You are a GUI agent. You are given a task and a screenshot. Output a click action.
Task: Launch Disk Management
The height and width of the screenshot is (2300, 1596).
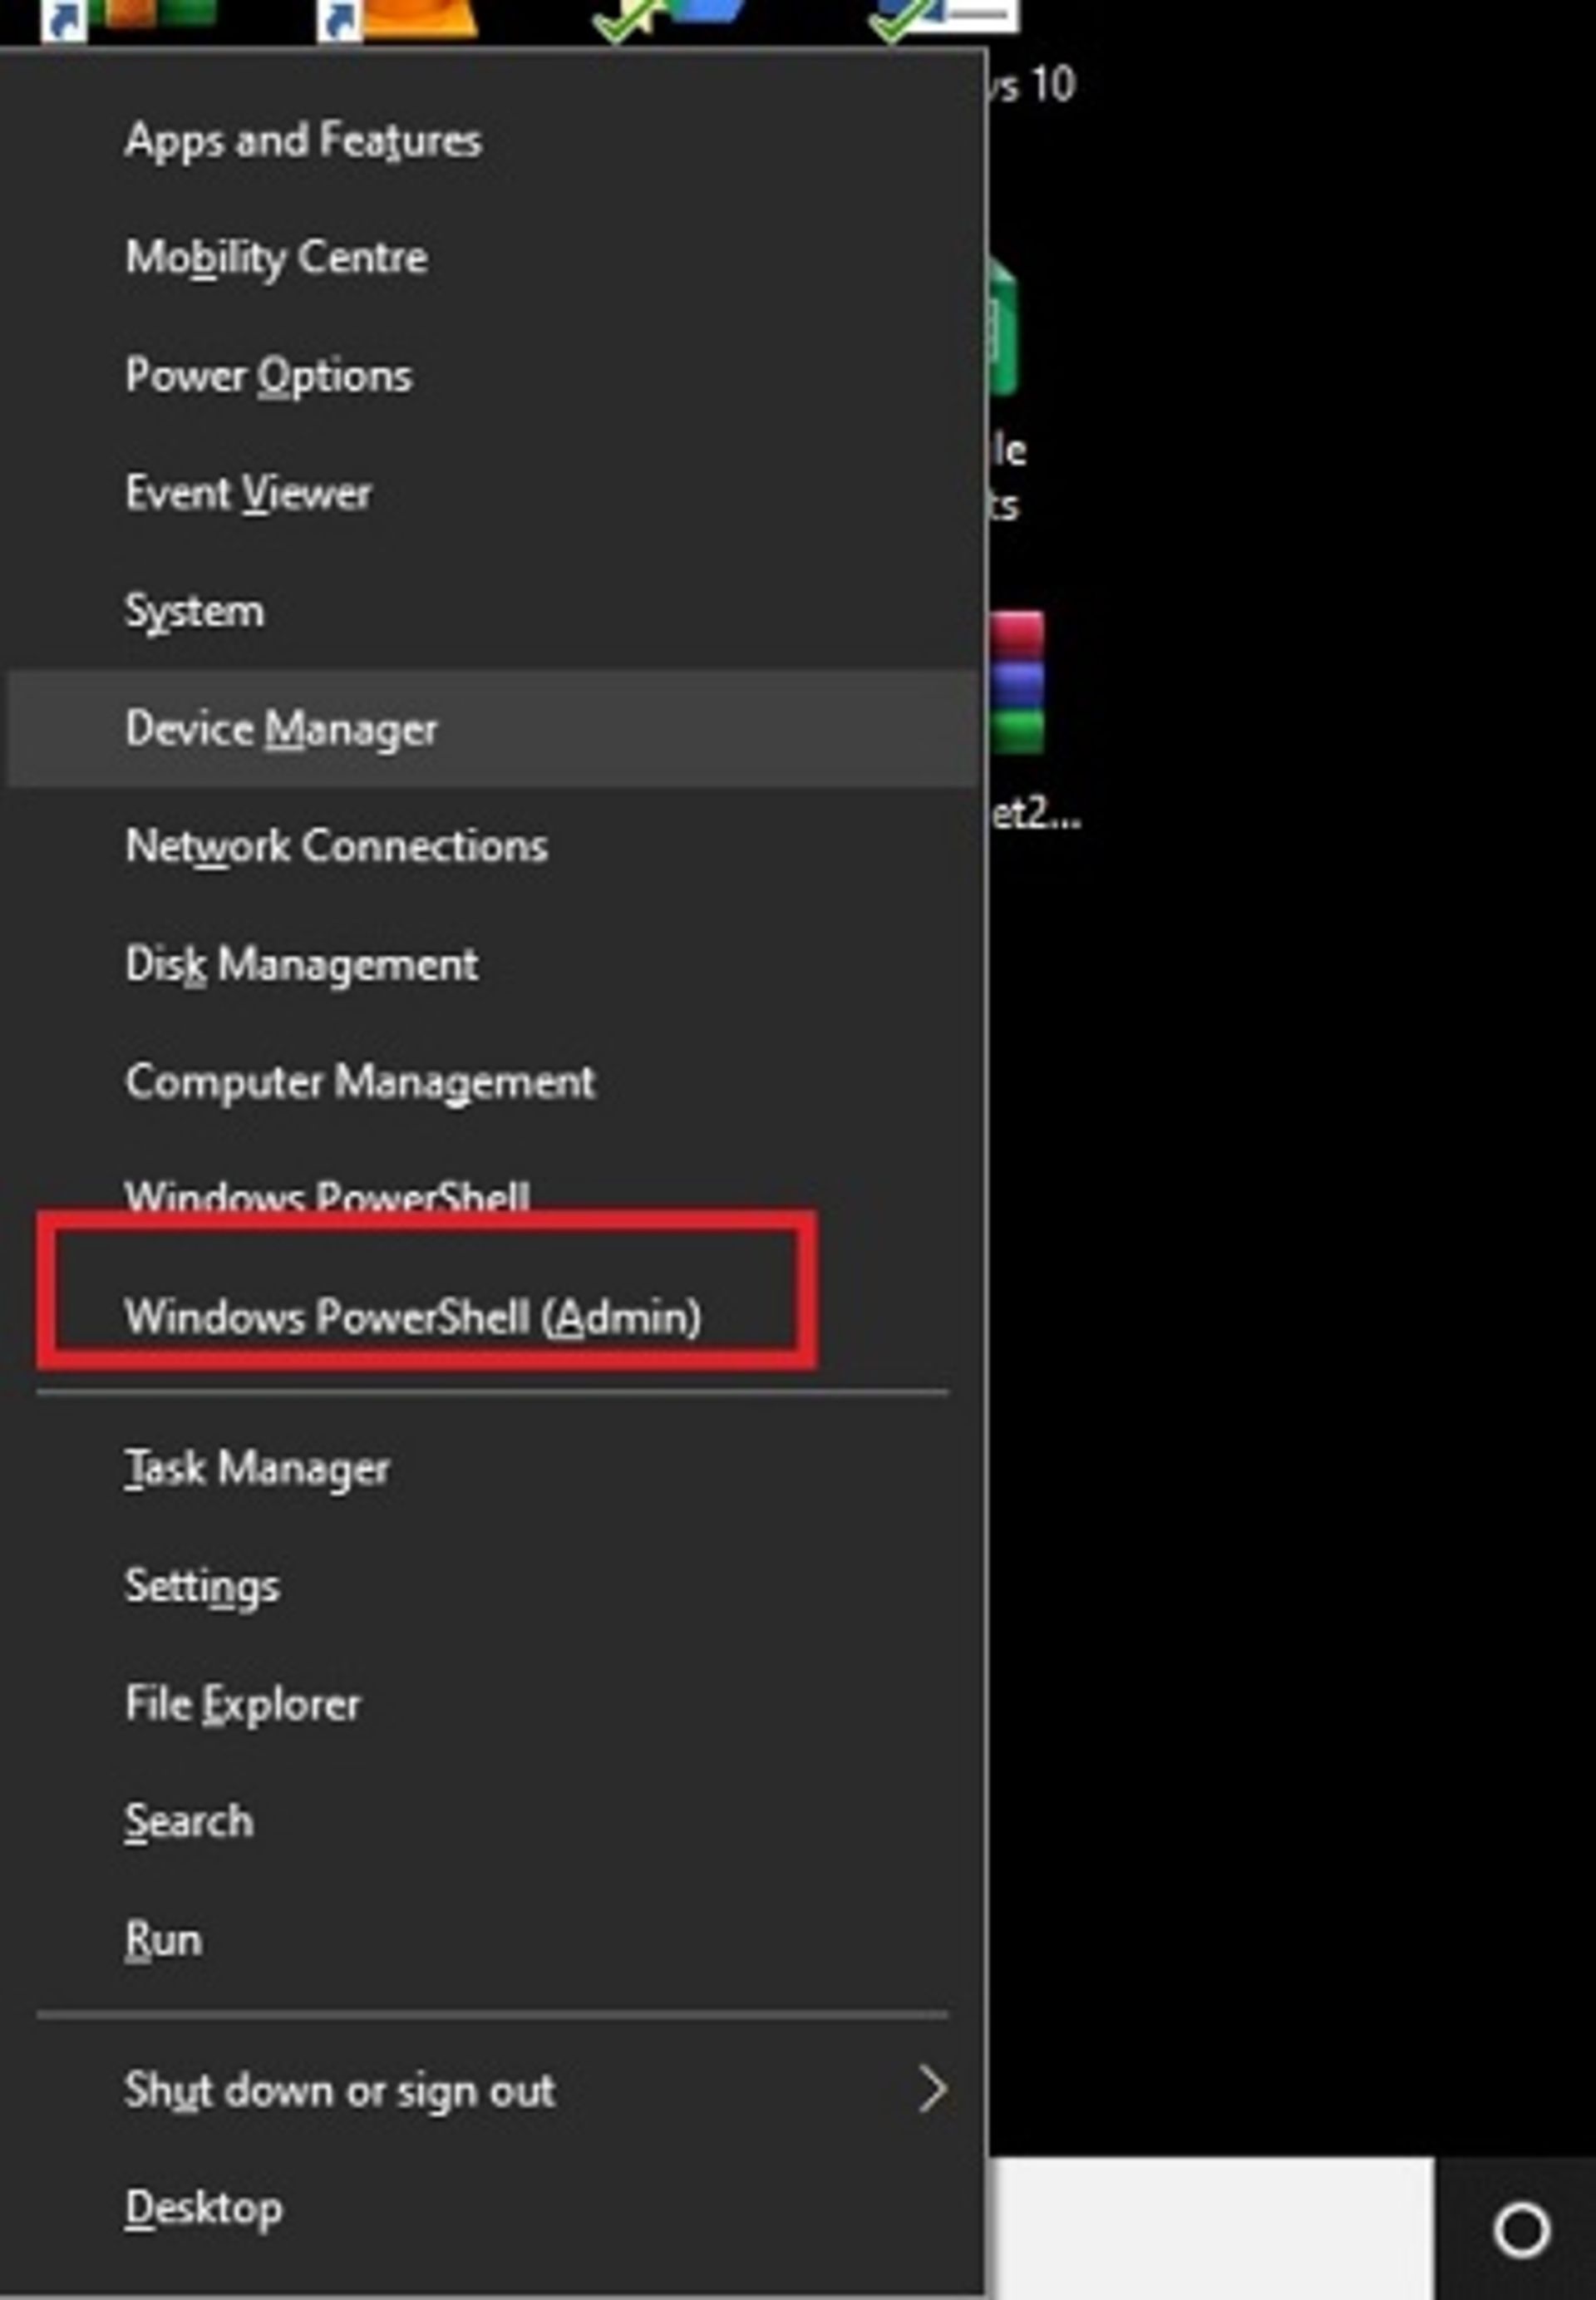[492, 964]
